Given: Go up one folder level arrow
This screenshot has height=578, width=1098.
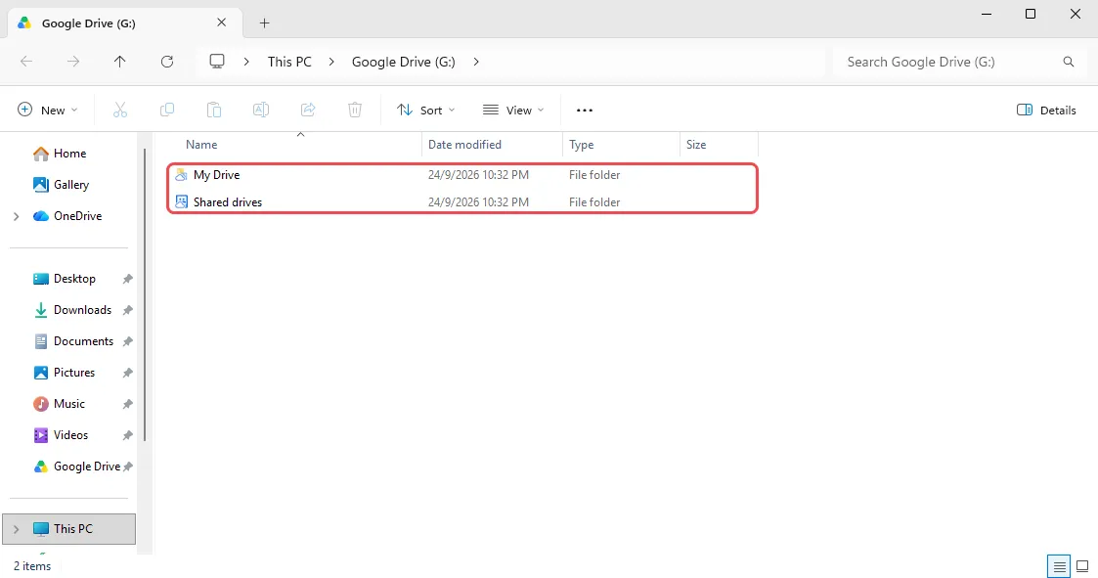Looking at the screenshot, I should (119, 62).
